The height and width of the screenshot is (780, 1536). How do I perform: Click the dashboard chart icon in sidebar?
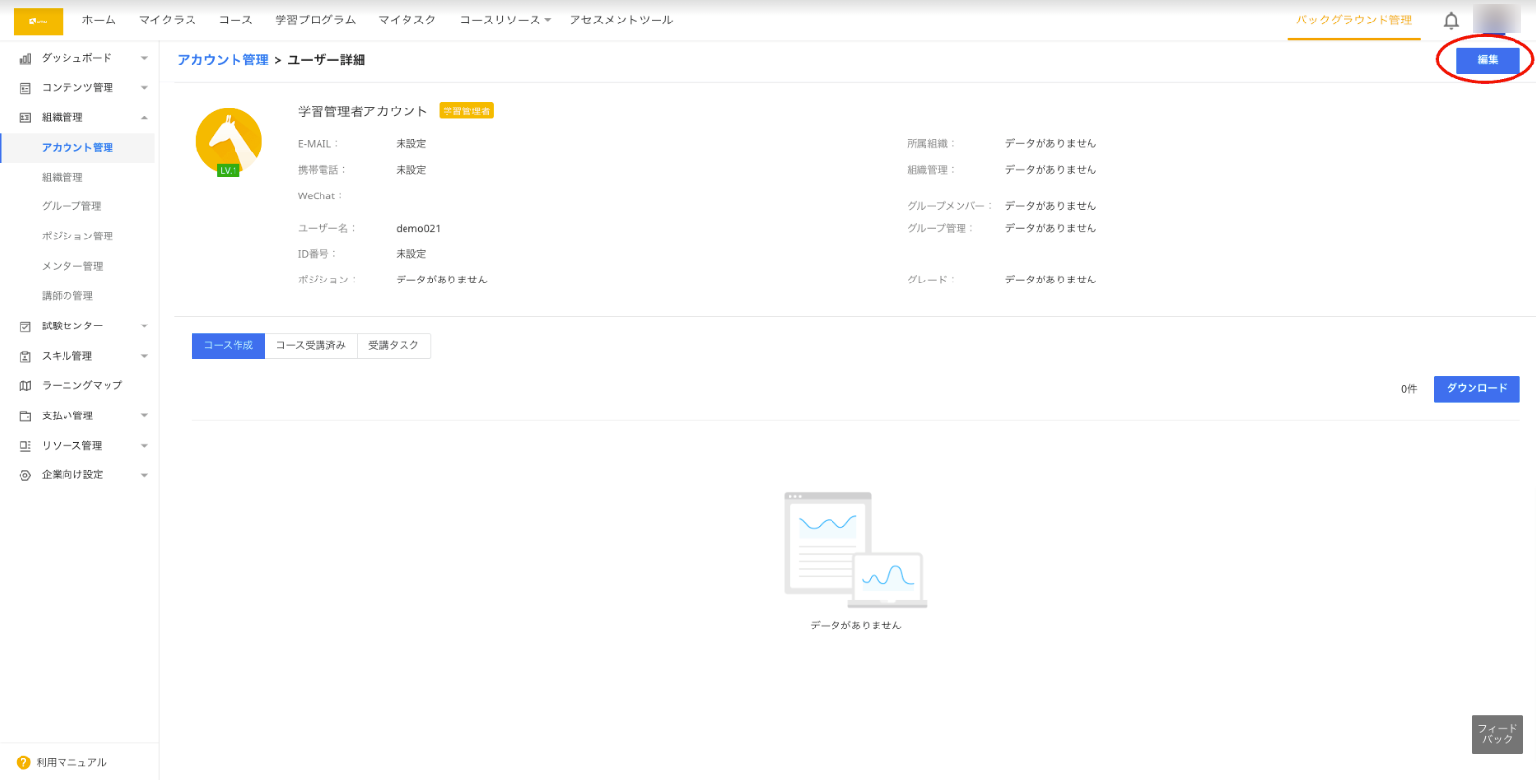point(25,59)
